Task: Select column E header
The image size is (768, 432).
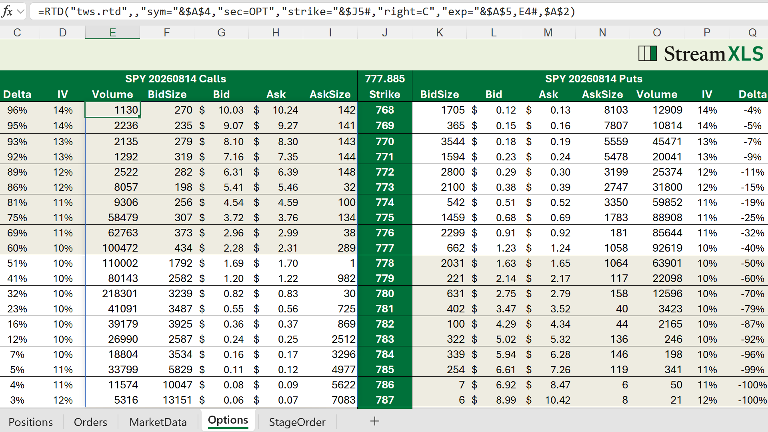Action: click(113, 32)
